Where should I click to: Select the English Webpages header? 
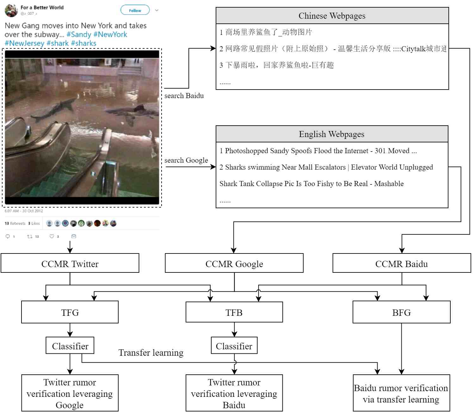click(x=332, y=134)
